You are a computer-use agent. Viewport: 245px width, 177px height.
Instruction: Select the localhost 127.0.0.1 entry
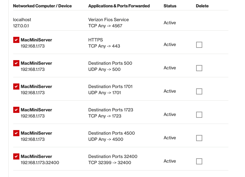click(x=22, y=23)
